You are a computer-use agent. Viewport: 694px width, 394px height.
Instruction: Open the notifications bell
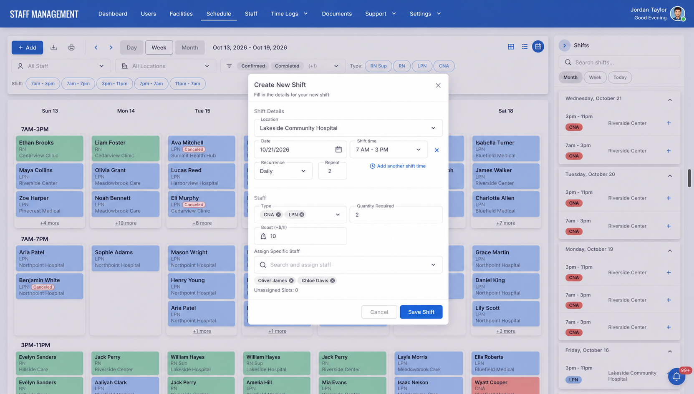pyautogui.click(x=676, y=377)
